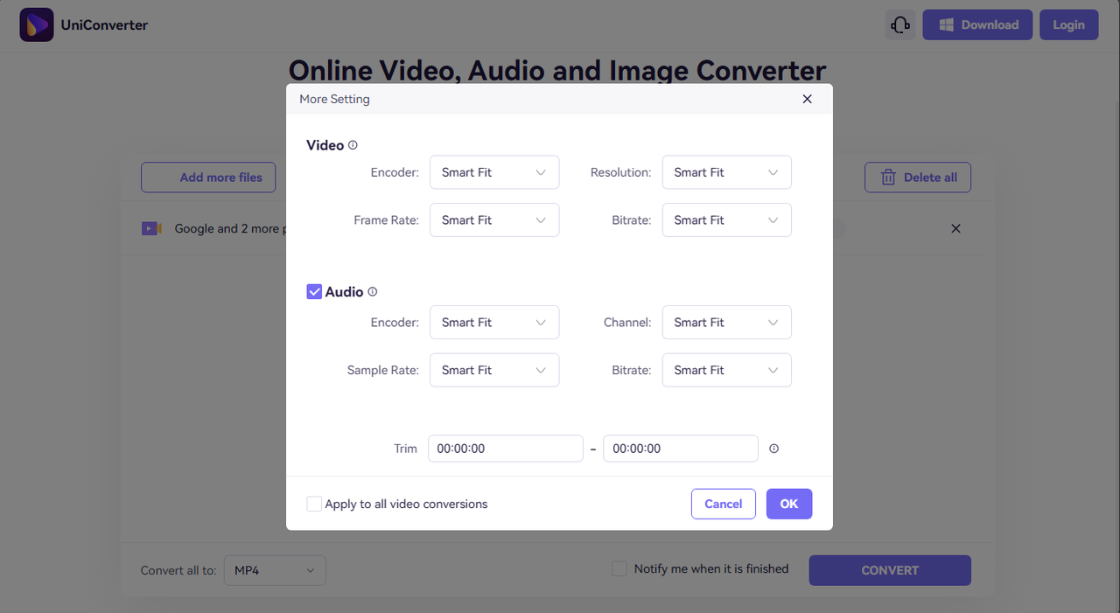Uncheck the Audio checkbox
1120x613 pixels.
(x=314, y=292)
